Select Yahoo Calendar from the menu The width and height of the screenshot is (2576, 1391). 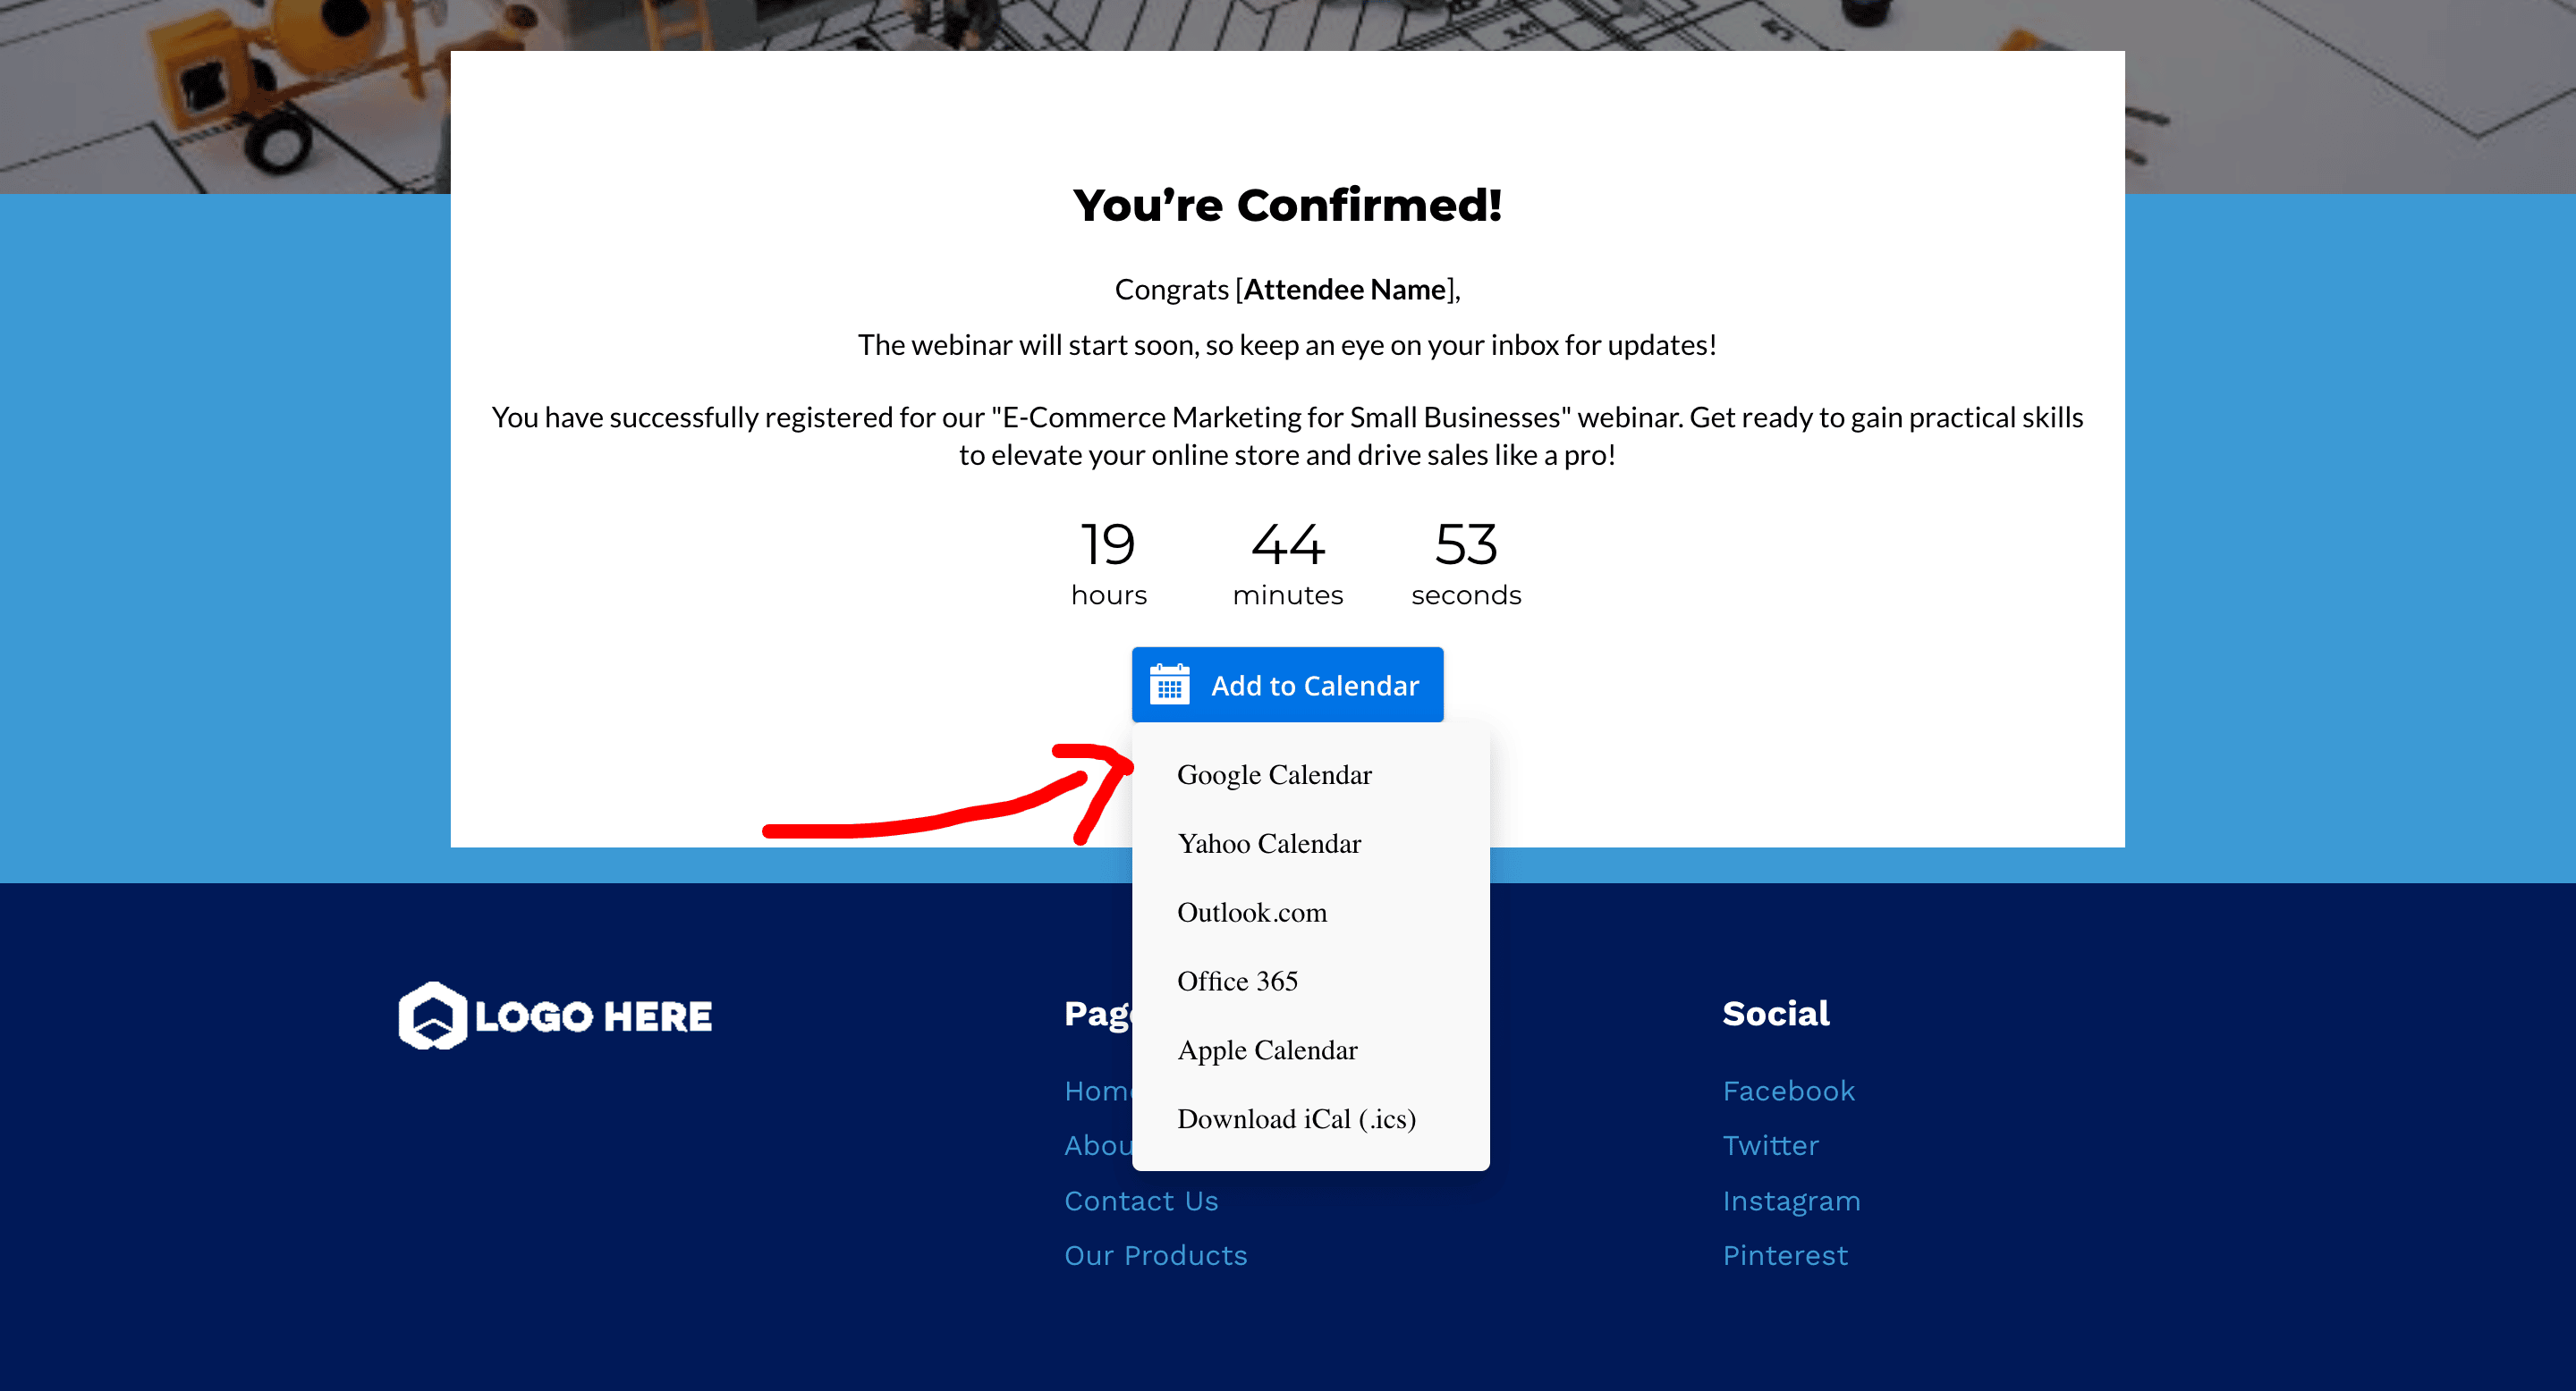(x=1269, y=843)
